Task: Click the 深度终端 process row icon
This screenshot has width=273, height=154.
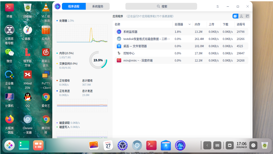Action: (x=119, y=61)
